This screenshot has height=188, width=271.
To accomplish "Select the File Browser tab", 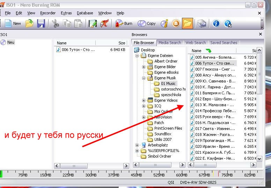I will tap(144, 43).
